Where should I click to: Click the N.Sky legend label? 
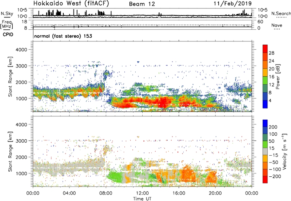point(7,13)
